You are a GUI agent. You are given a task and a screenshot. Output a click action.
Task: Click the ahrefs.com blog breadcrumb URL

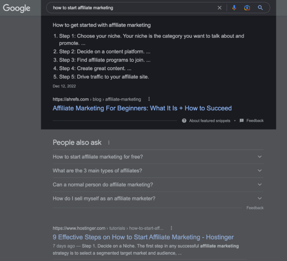click(97, 99)
